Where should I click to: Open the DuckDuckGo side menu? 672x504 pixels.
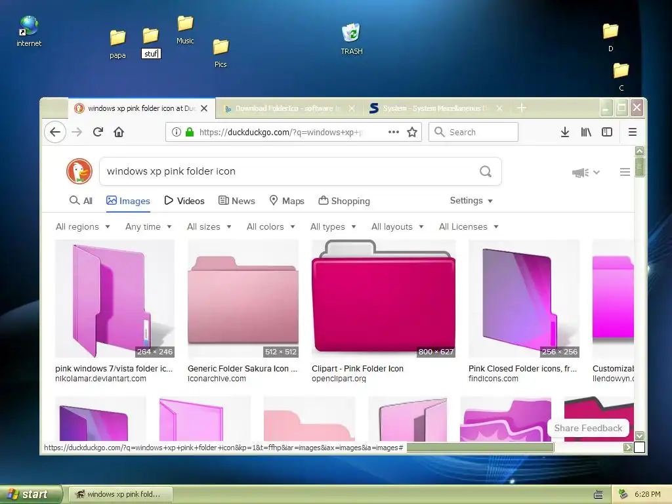(x=625, y=173)
